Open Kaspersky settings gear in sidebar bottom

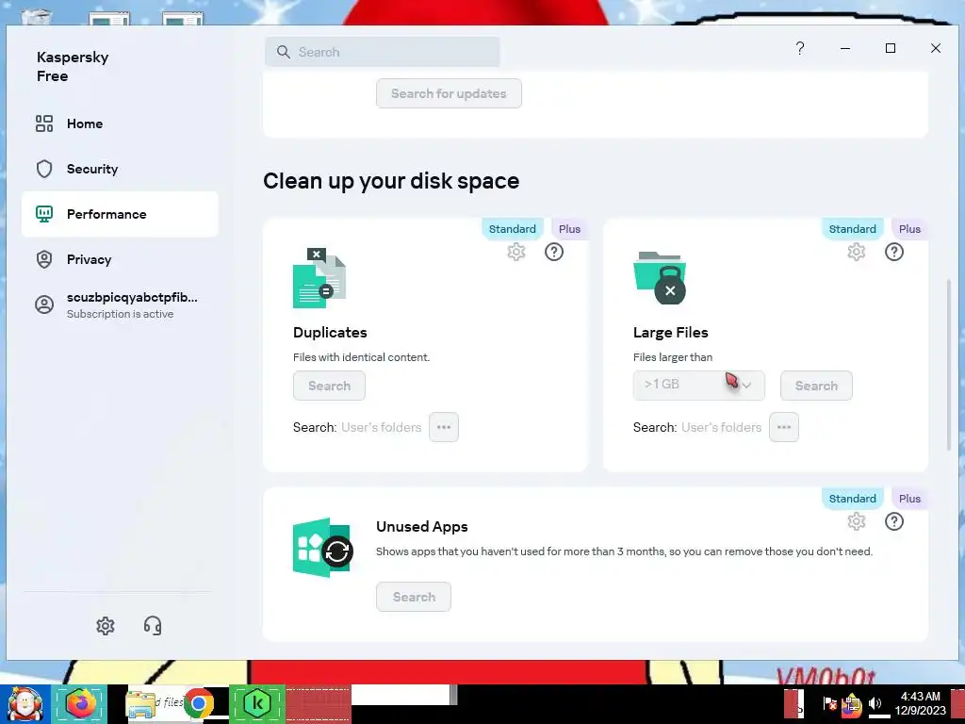106,626
